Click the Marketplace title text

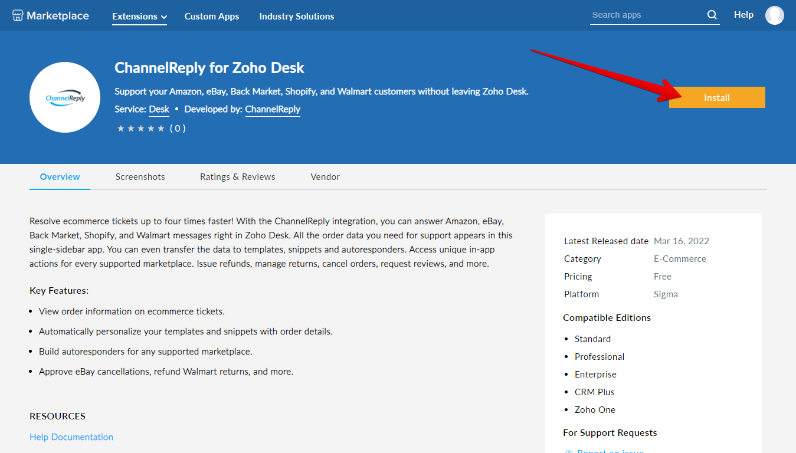(58, 16)
